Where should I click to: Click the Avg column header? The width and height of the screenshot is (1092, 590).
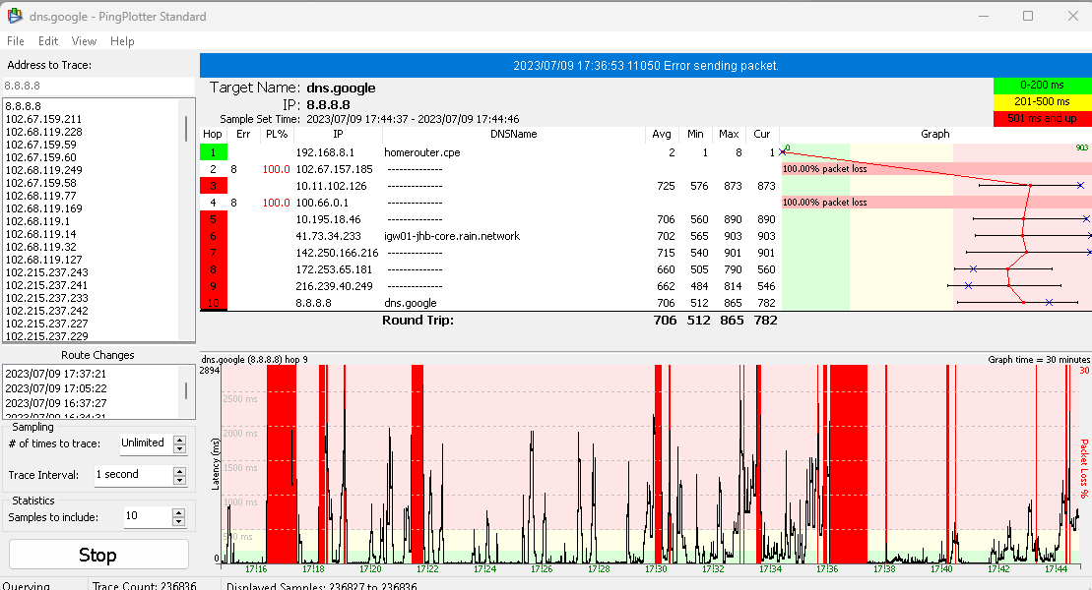[662, 135]
